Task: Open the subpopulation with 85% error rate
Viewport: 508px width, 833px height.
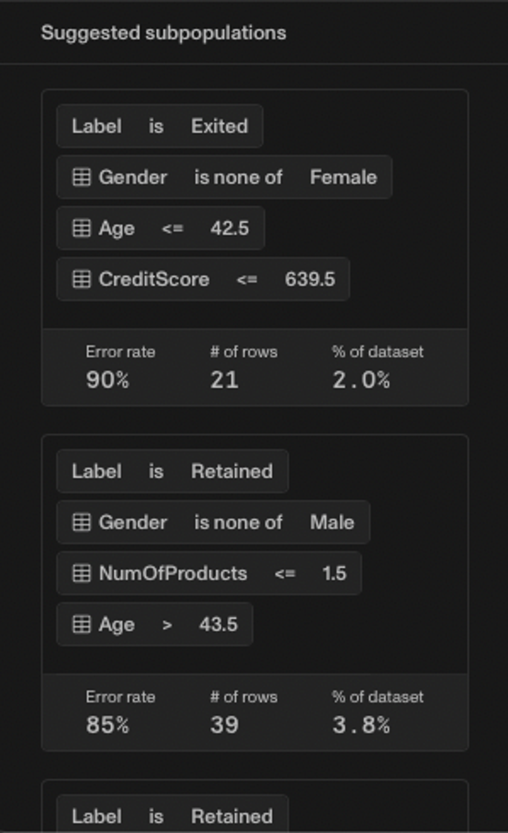Action: (255, 593)
